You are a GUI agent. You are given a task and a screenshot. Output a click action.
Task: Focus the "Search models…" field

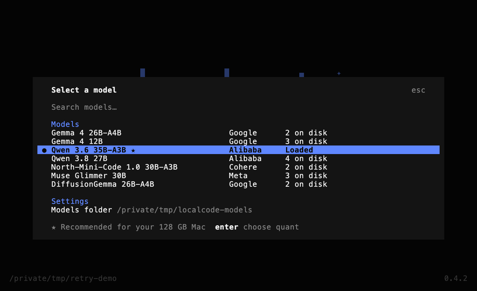pos(238,107)
